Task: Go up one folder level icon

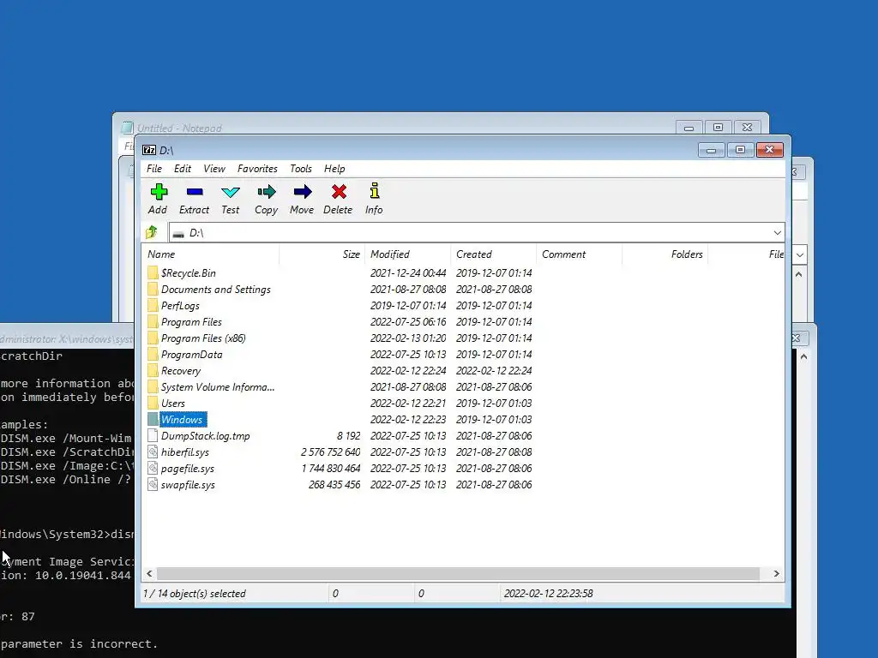Action: point(152,232)
